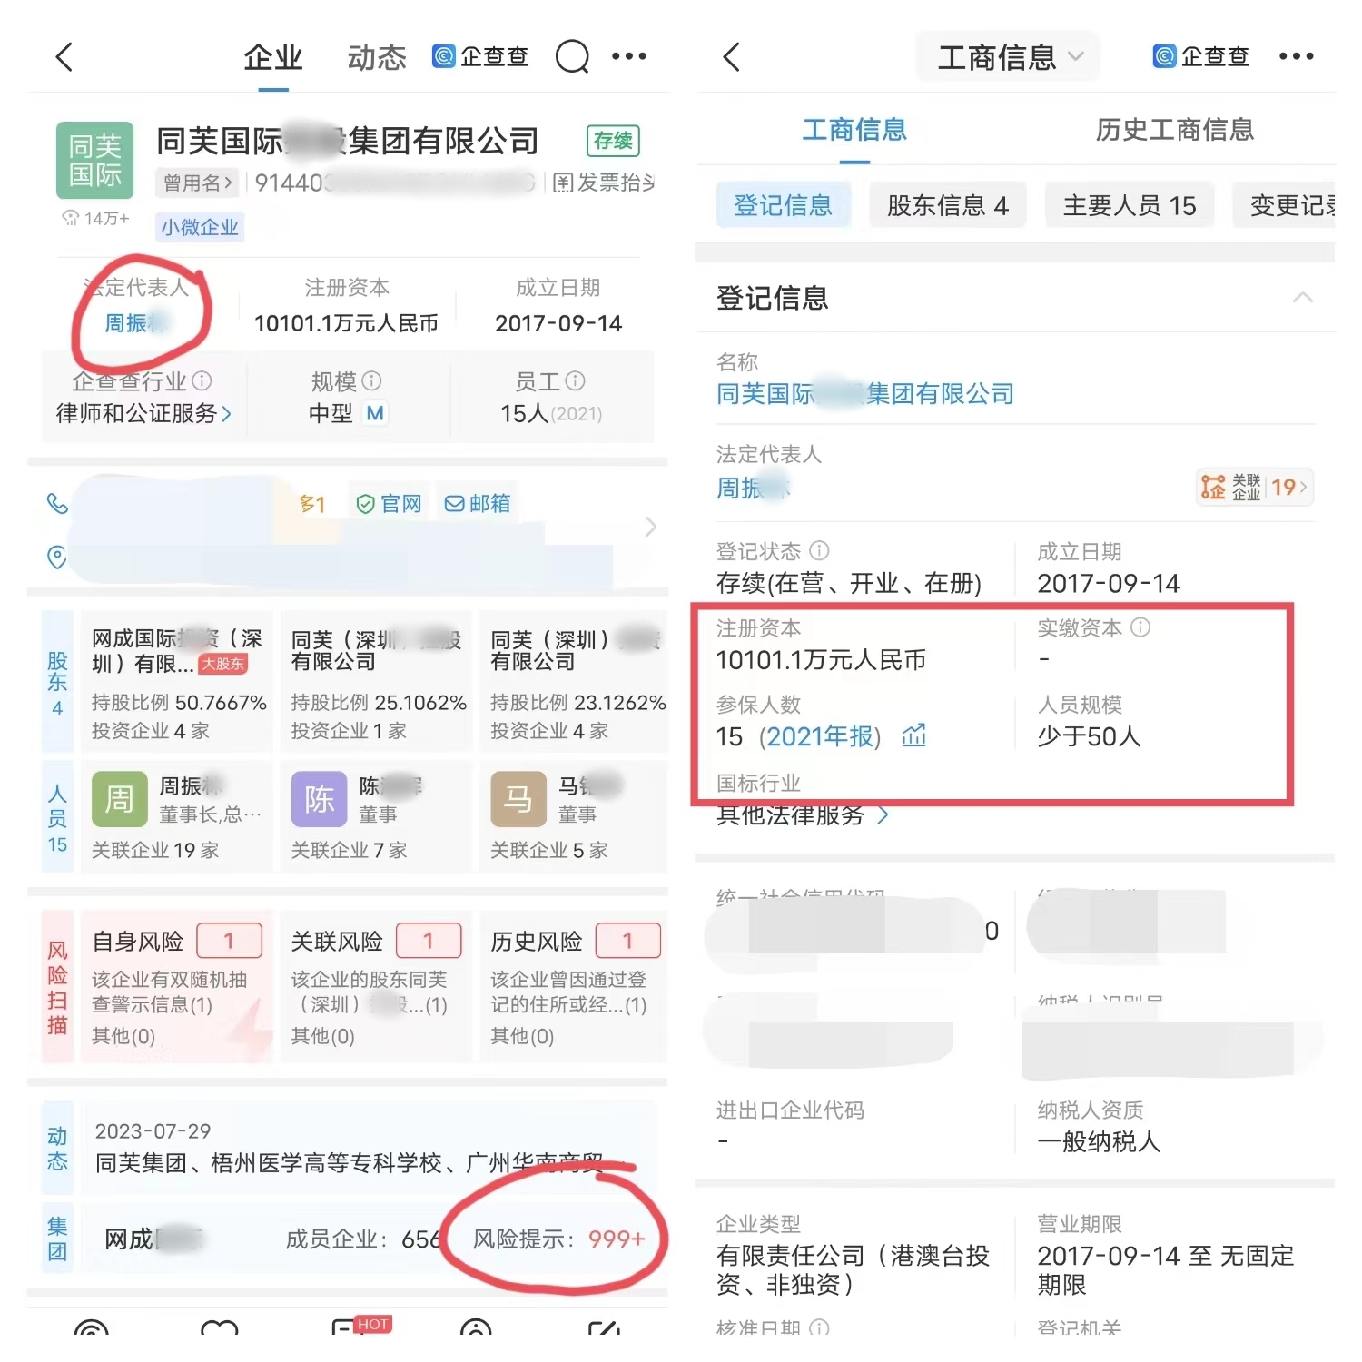Viewport: 1362px width, 1362px height.
Task: Tap 成员企业 count in group row
Action: click(363, 1239)
